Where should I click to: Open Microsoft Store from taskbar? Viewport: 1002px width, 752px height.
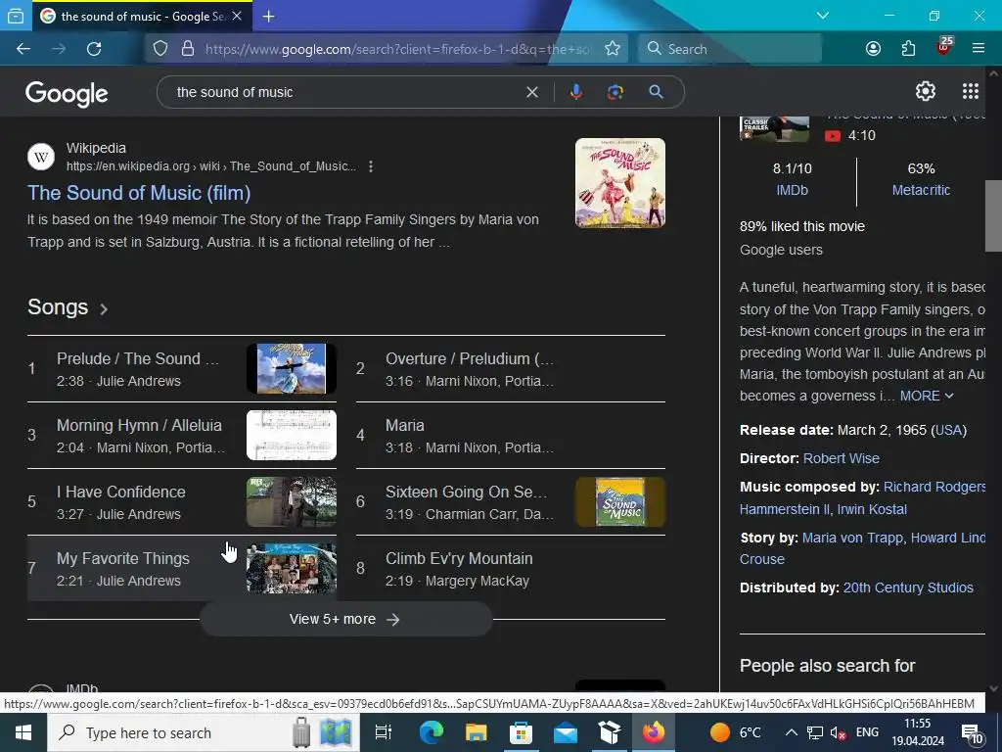click(x=521, y=732)
